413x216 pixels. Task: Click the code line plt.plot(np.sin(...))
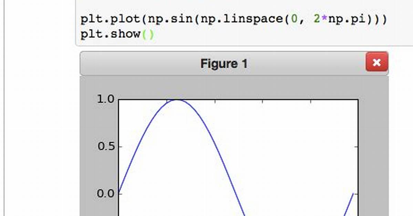(x=234, y=19)
